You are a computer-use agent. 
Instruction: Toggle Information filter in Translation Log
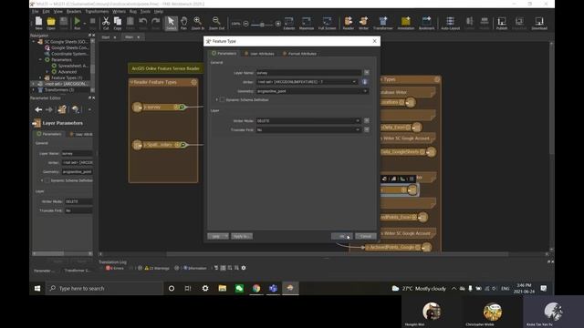195,268
